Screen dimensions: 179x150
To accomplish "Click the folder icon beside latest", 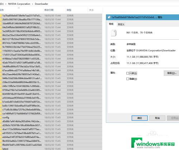I will tap(1, 149).
